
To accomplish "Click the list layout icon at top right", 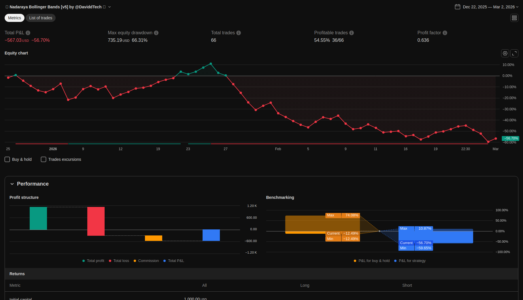I will (x=514, y=18).
